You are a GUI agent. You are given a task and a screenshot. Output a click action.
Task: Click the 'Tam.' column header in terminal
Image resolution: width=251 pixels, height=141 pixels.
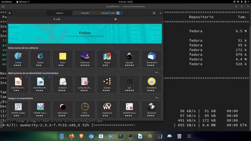[242, 17]
